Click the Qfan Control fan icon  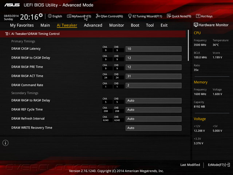[x=98, y=16]
